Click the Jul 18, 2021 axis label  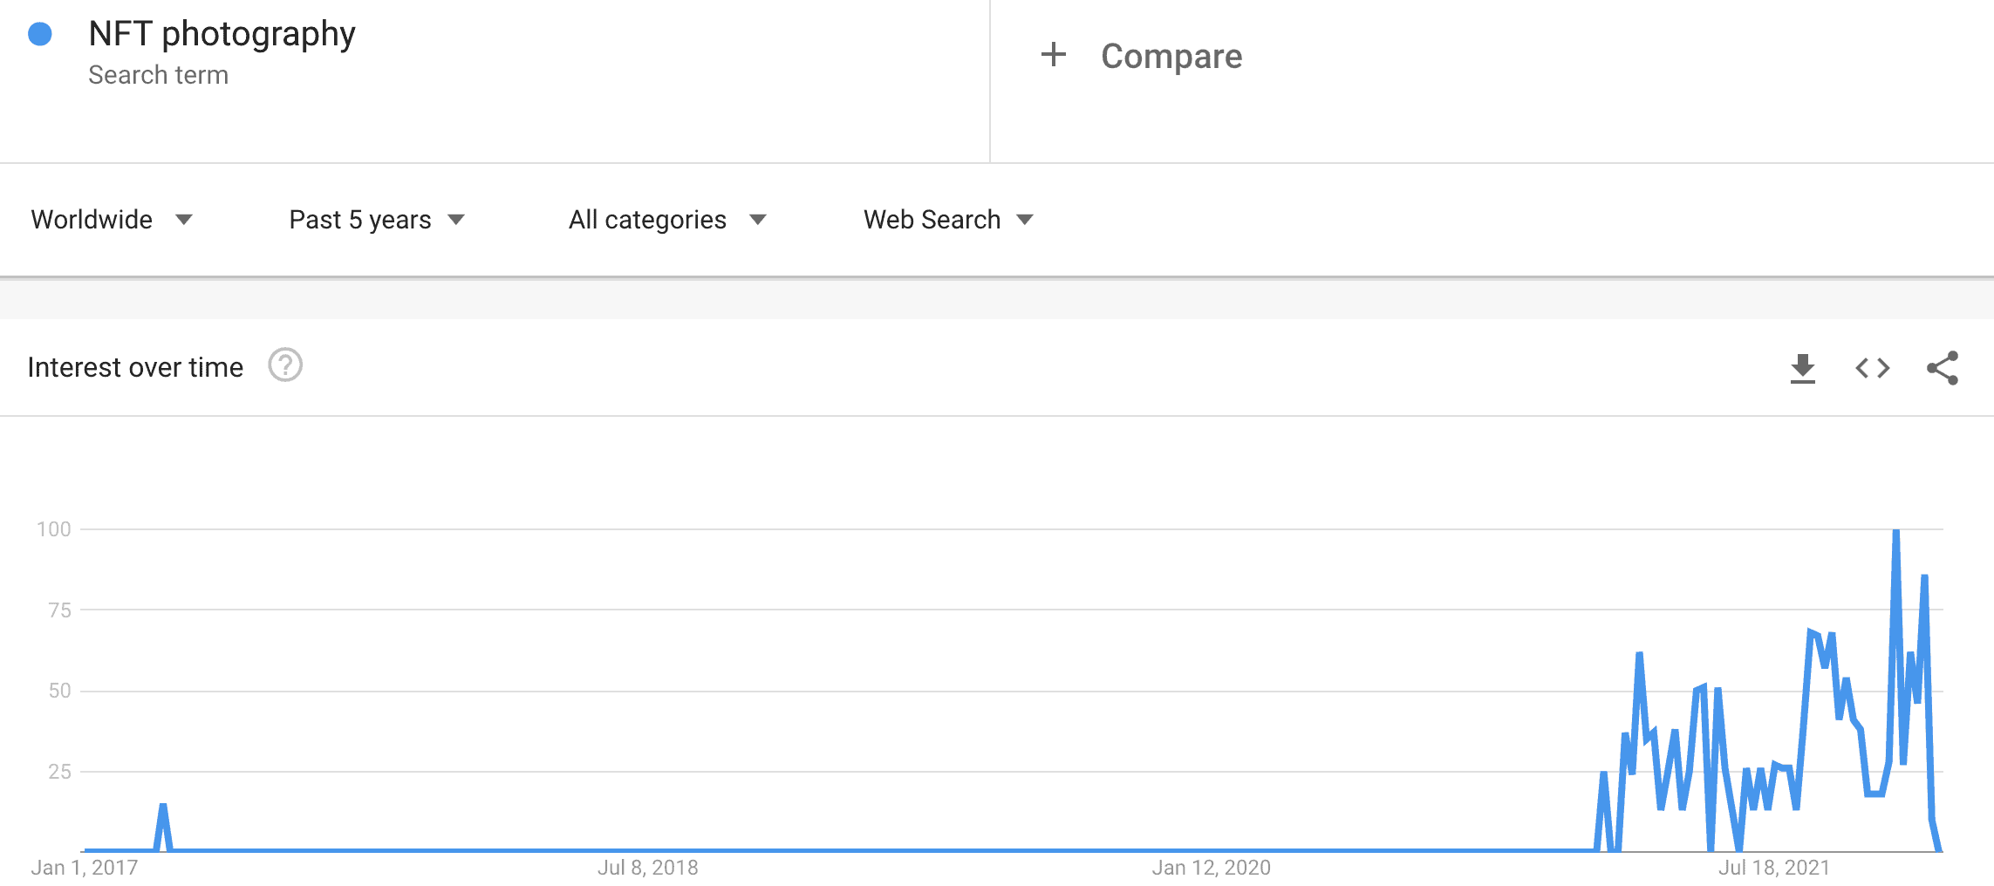[x=1773, y=868]
